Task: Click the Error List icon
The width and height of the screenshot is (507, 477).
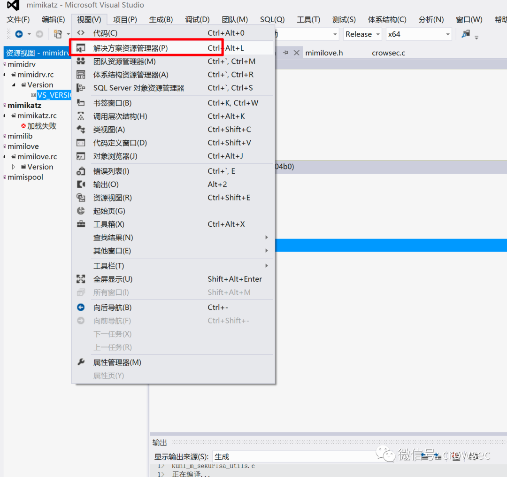Action: pos(81,171)
